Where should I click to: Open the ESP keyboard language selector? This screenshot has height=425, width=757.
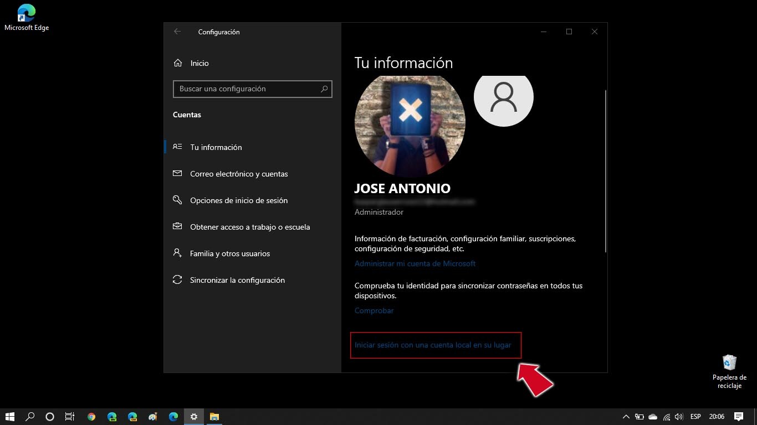point(695,417)
